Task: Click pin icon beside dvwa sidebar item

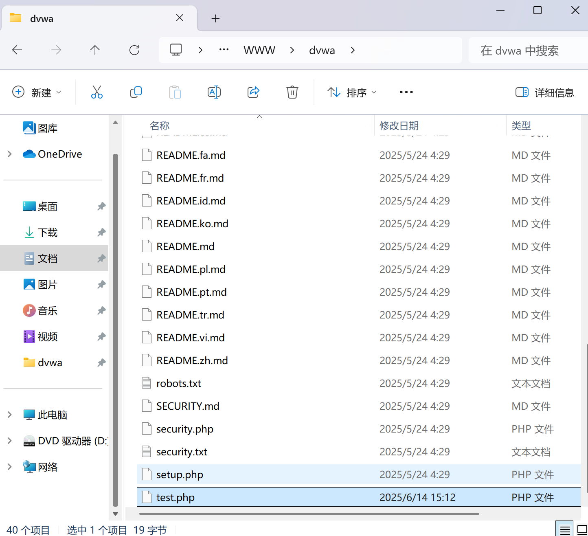Action: coord(101,363)
